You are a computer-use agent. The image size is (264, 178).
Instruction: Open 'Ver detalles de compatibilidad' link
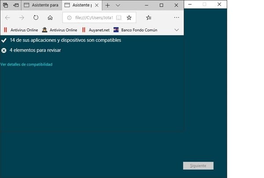[x=26, y=64]
